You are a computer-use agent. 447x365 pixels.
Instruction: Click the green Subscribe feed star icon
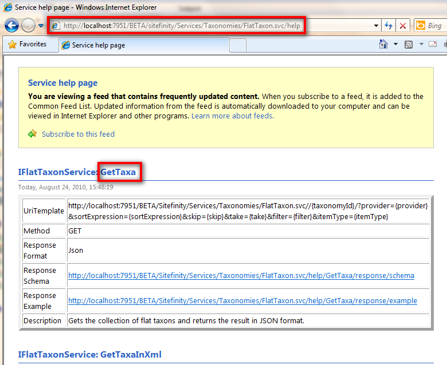33,134
